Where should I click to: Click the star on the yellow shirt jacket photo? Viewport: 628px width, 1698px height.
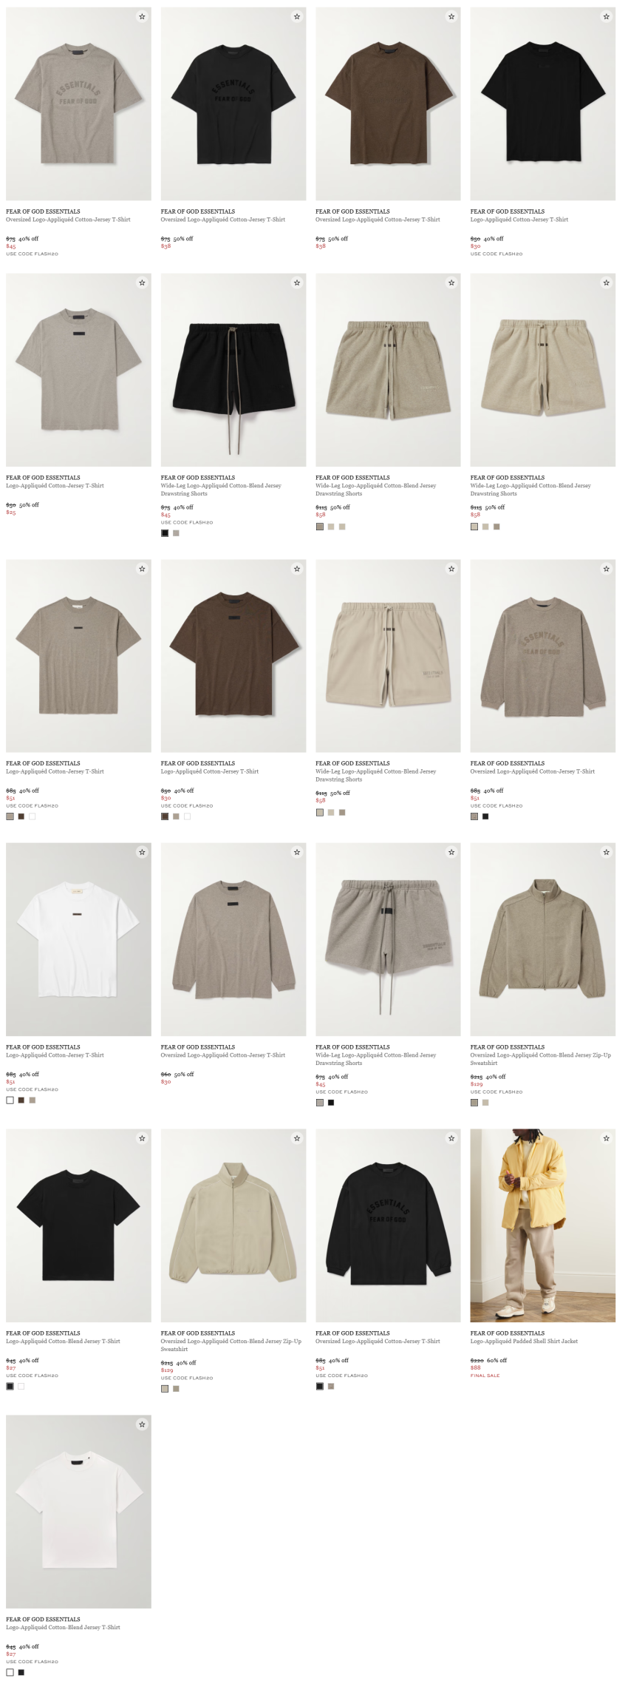(x=607, y=1138)
